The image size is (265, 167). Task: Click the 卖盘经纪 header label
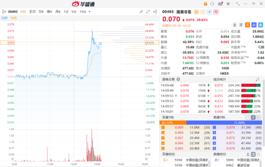[219, 154]
